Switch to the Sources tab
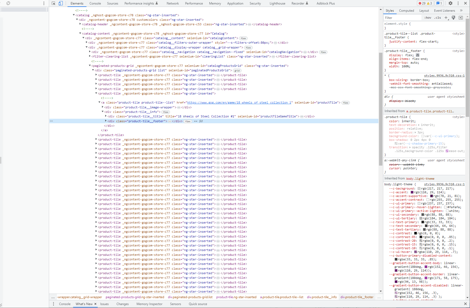The image size is (470, 308). coord(113,3)
